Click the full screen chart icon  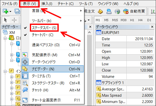(x=25, y=100)
